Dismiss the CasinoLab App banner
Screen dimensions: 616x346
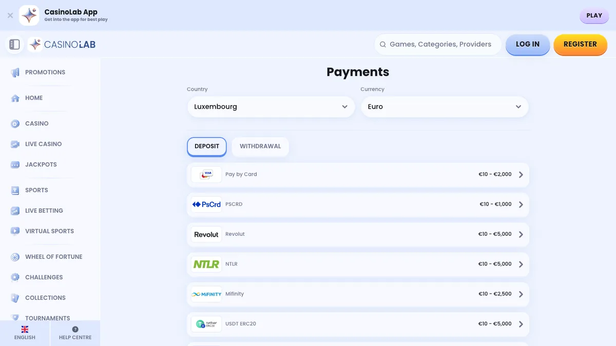pos(10,15)
